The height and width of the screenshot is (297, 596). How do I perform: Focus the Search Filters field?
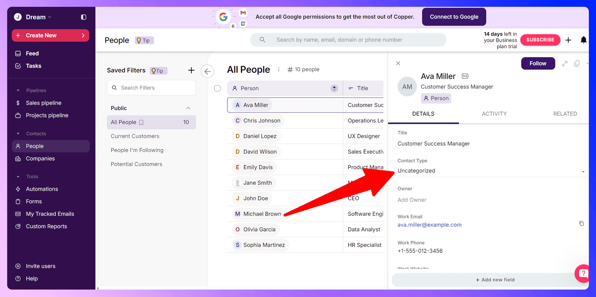(151, 88)
